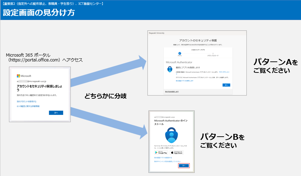Click the 設定画面の見分け方 slide title
The width and height of the screenshot is (301, 176).
click(38, 12)
